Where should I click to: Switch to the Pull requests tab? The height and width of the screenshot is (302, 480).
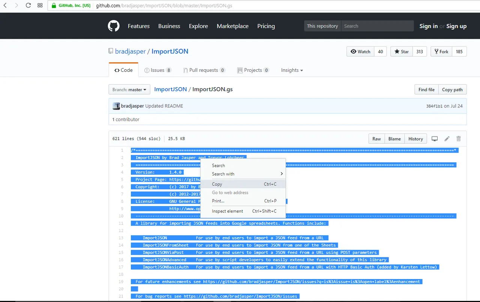[204, 70]
